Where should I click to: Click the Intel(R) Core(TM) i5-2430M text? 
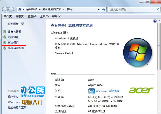click(x=105, y=97)
